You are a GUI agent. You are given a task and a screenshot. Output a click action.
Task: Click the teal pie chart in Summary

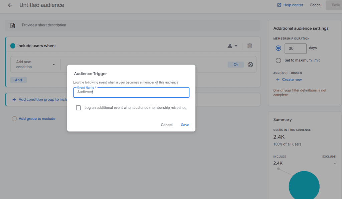pyautogui.click(x=304, y=185)
